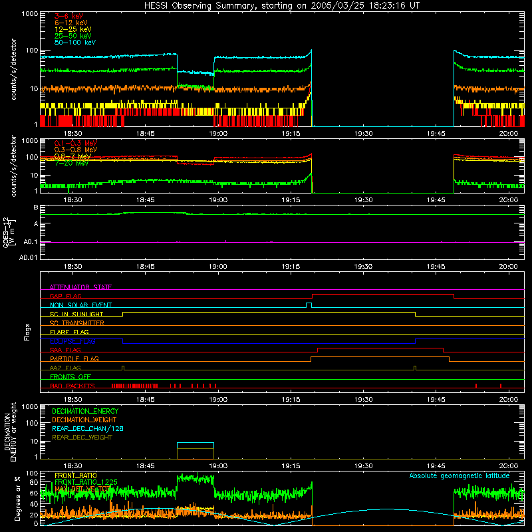Click the REAR_DEC_WEIGHT legend label
The image size is (532, 532).
tap(82, 438)
